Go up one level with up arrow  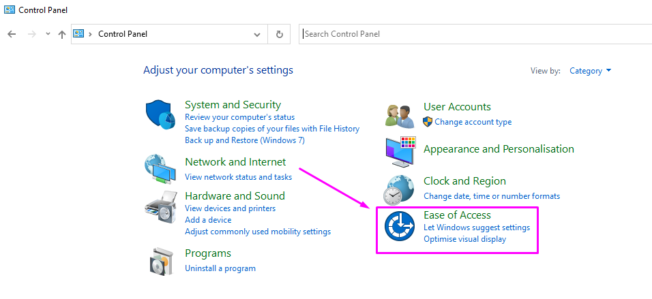pos(62,34)
